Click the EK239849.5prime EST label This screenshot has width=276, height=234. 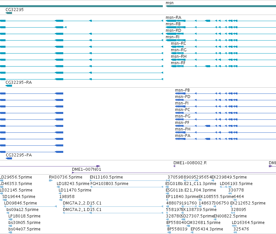[229, 177]
